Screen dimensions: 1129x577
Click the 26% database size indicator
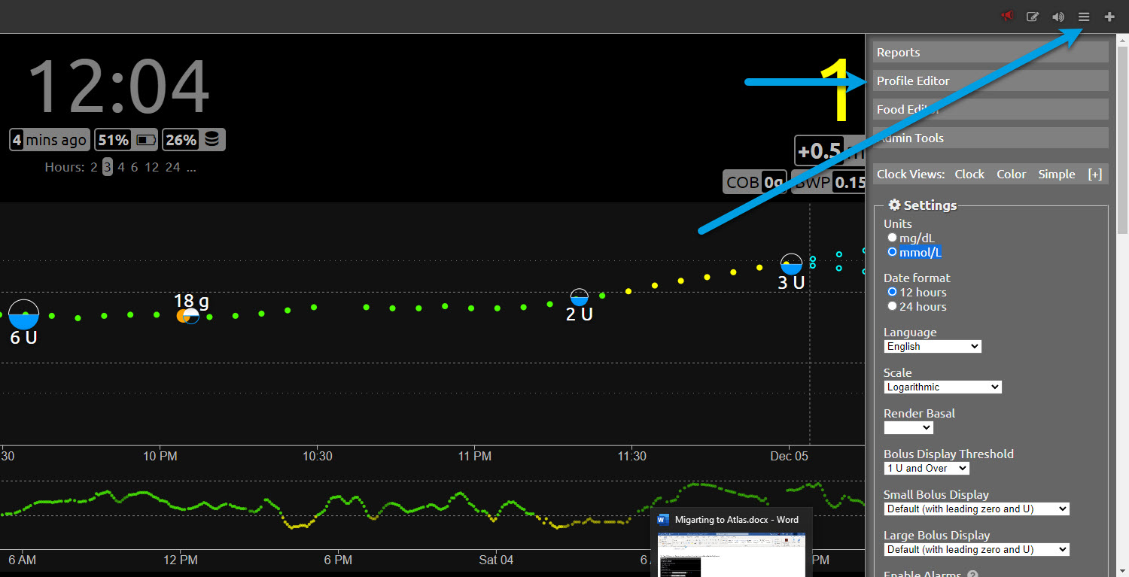click(193, 140)
